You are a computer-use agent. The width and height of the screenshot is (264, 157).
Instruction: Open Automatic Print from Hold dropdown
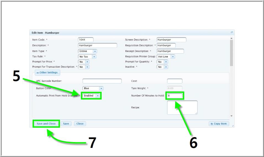[97, 96]
